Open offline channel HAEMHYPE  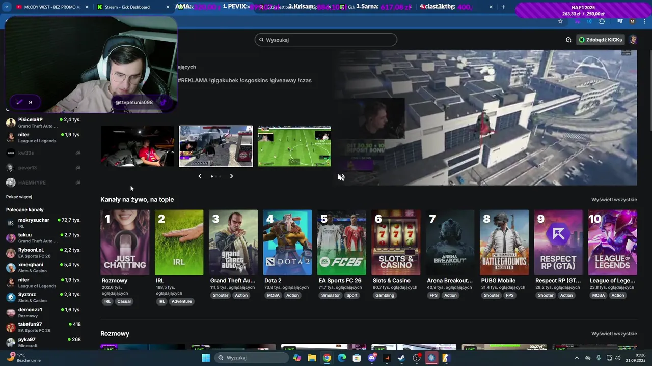43,182
